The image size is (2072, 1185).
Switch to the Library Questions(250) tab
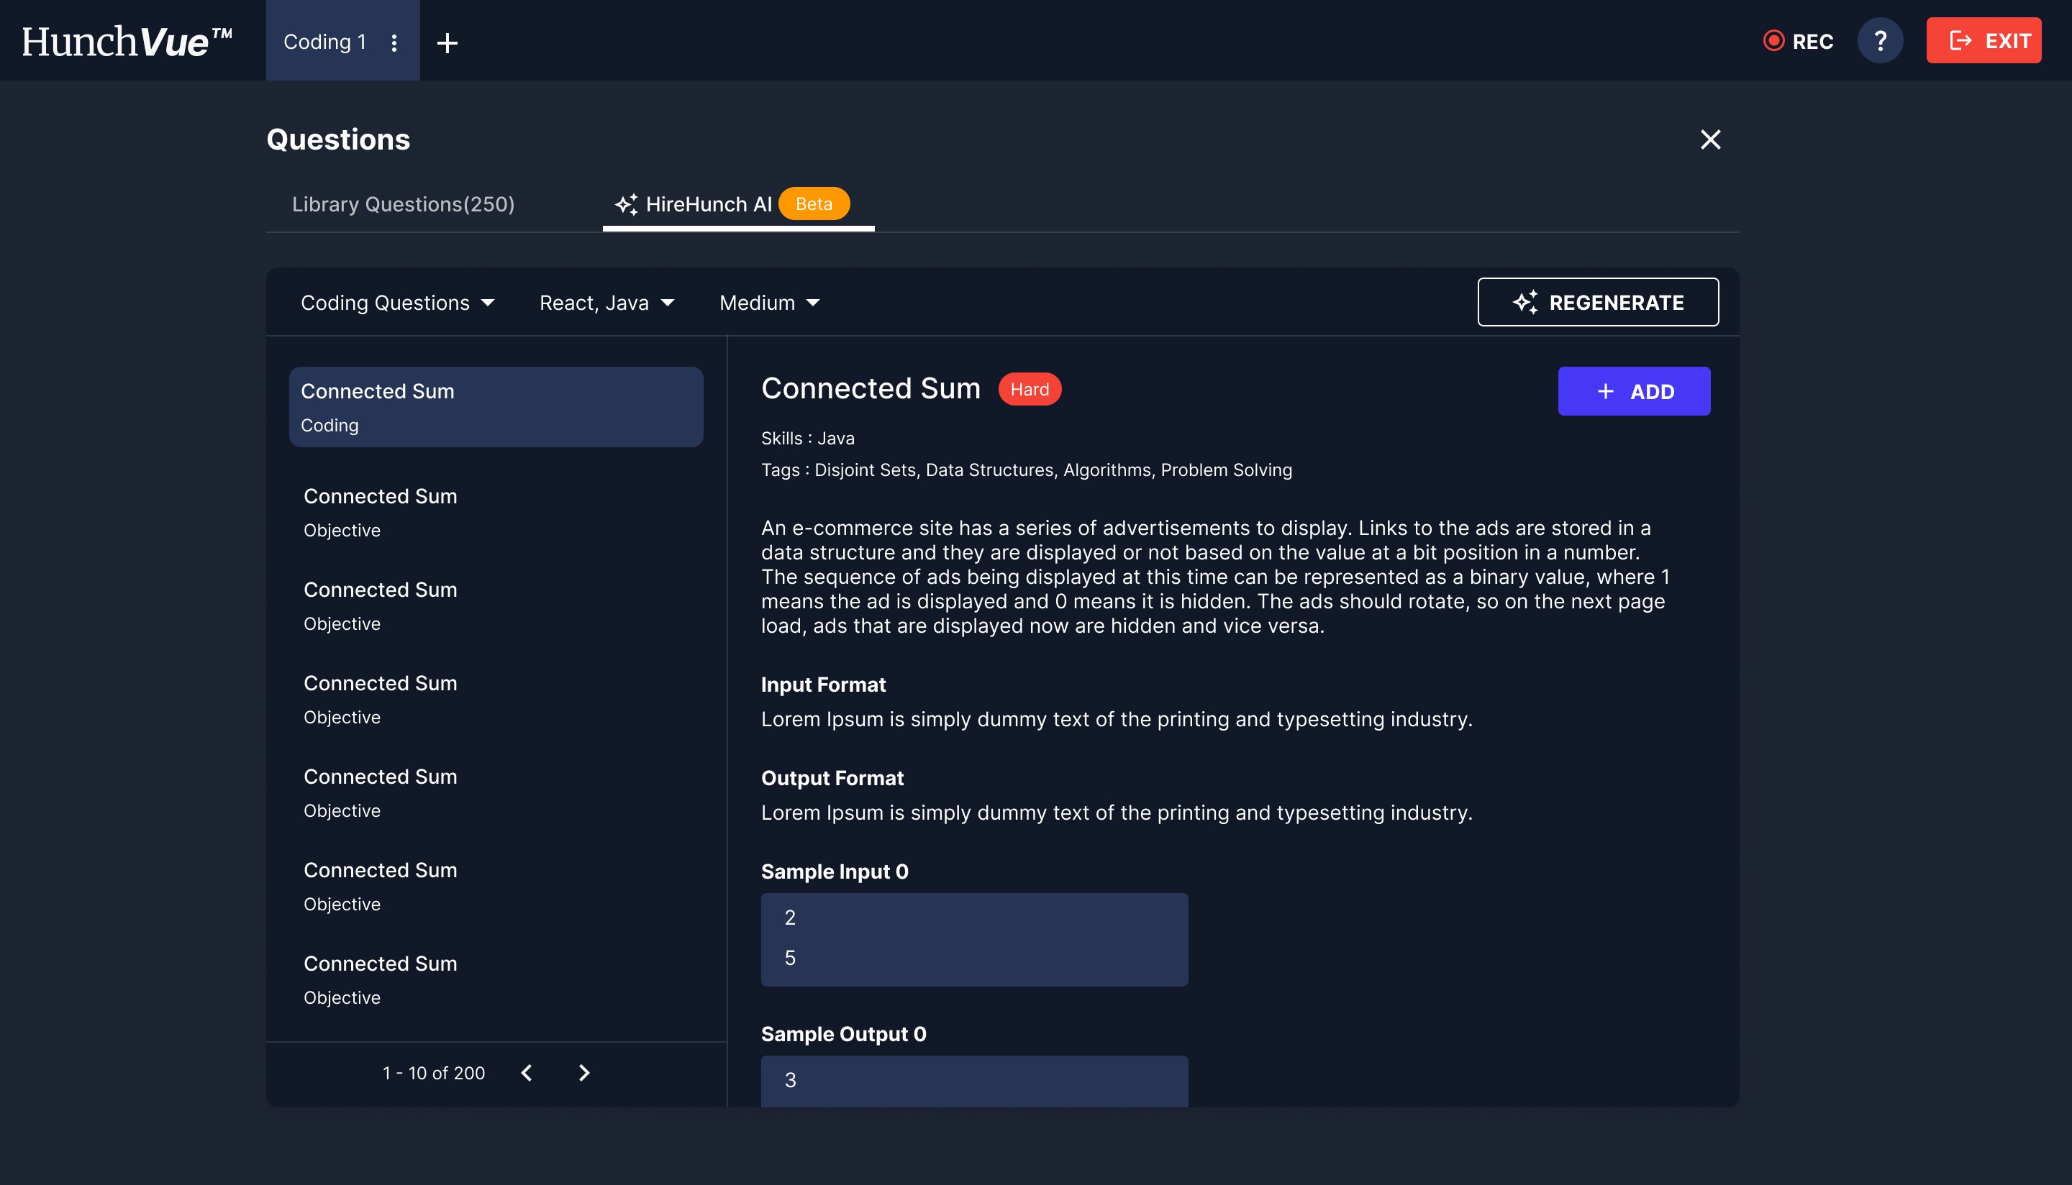pyautogui.click(x=403, y=204)
